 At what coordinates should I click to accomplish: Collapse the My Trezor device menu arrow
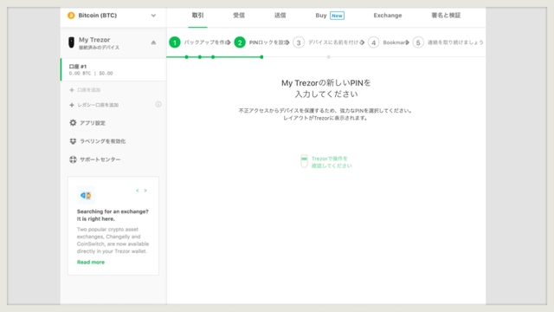click(x=153, y=42)
